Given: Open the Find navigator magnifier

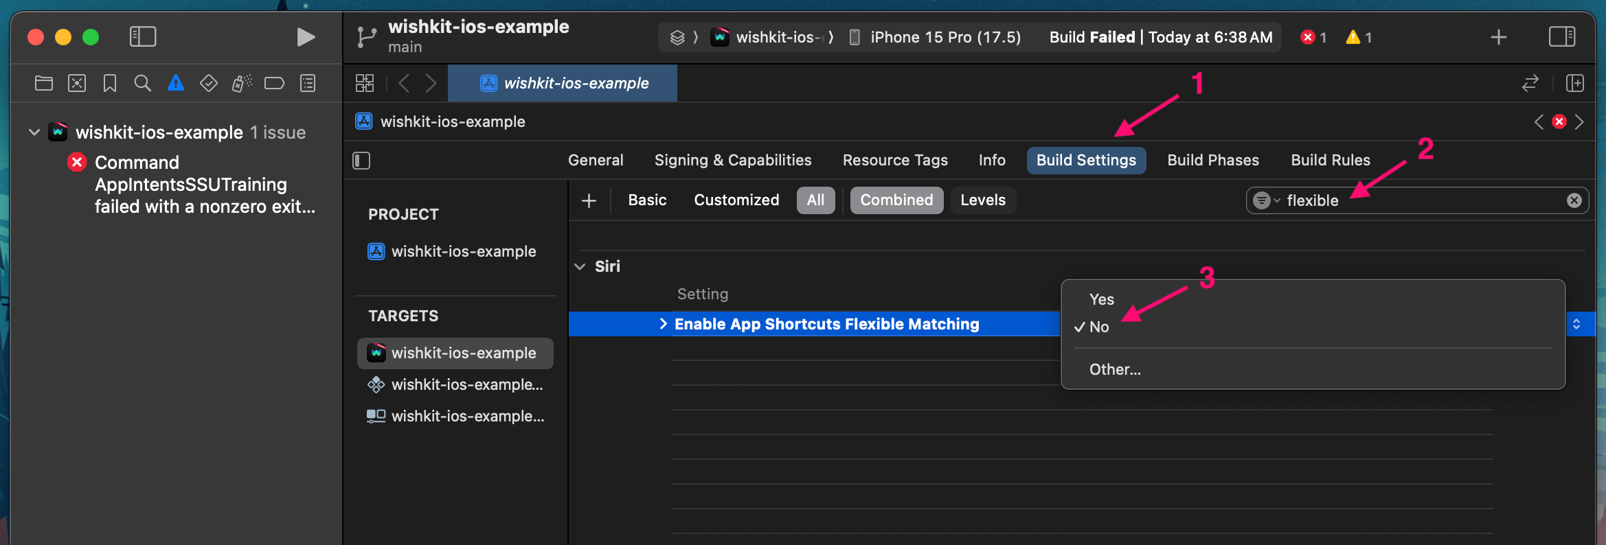Looking at the screenshot, I should [143, 83].
